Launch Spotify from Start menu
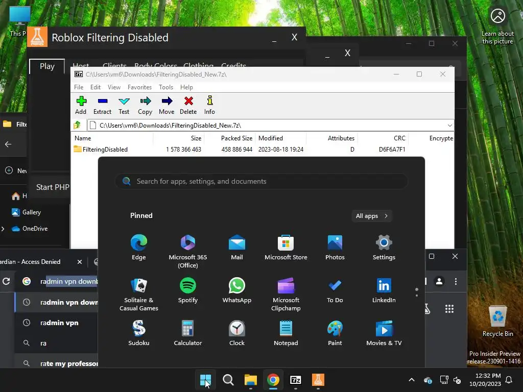The width and height of the screenshot is (523, 392). [188, 290]
